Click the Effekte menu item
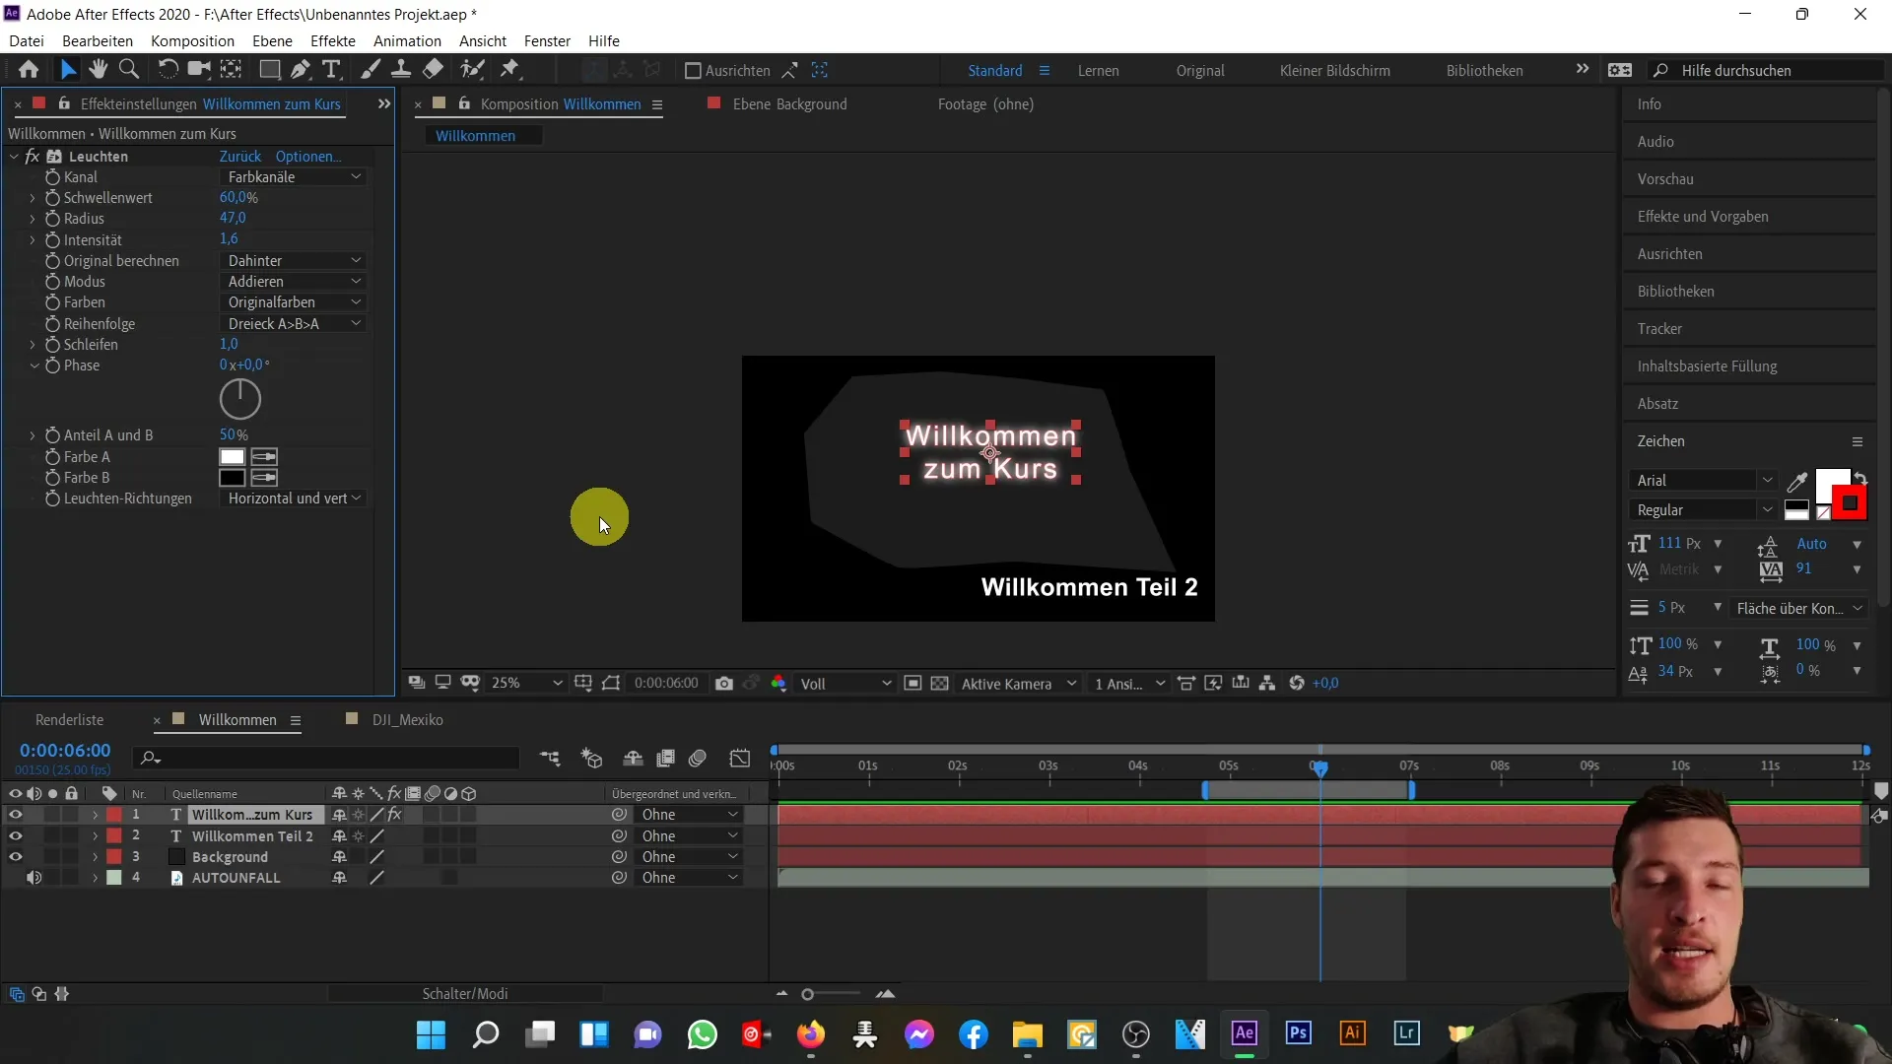Image resolution: width=1892 pixels, height=1064 pixels. point(333,40)
